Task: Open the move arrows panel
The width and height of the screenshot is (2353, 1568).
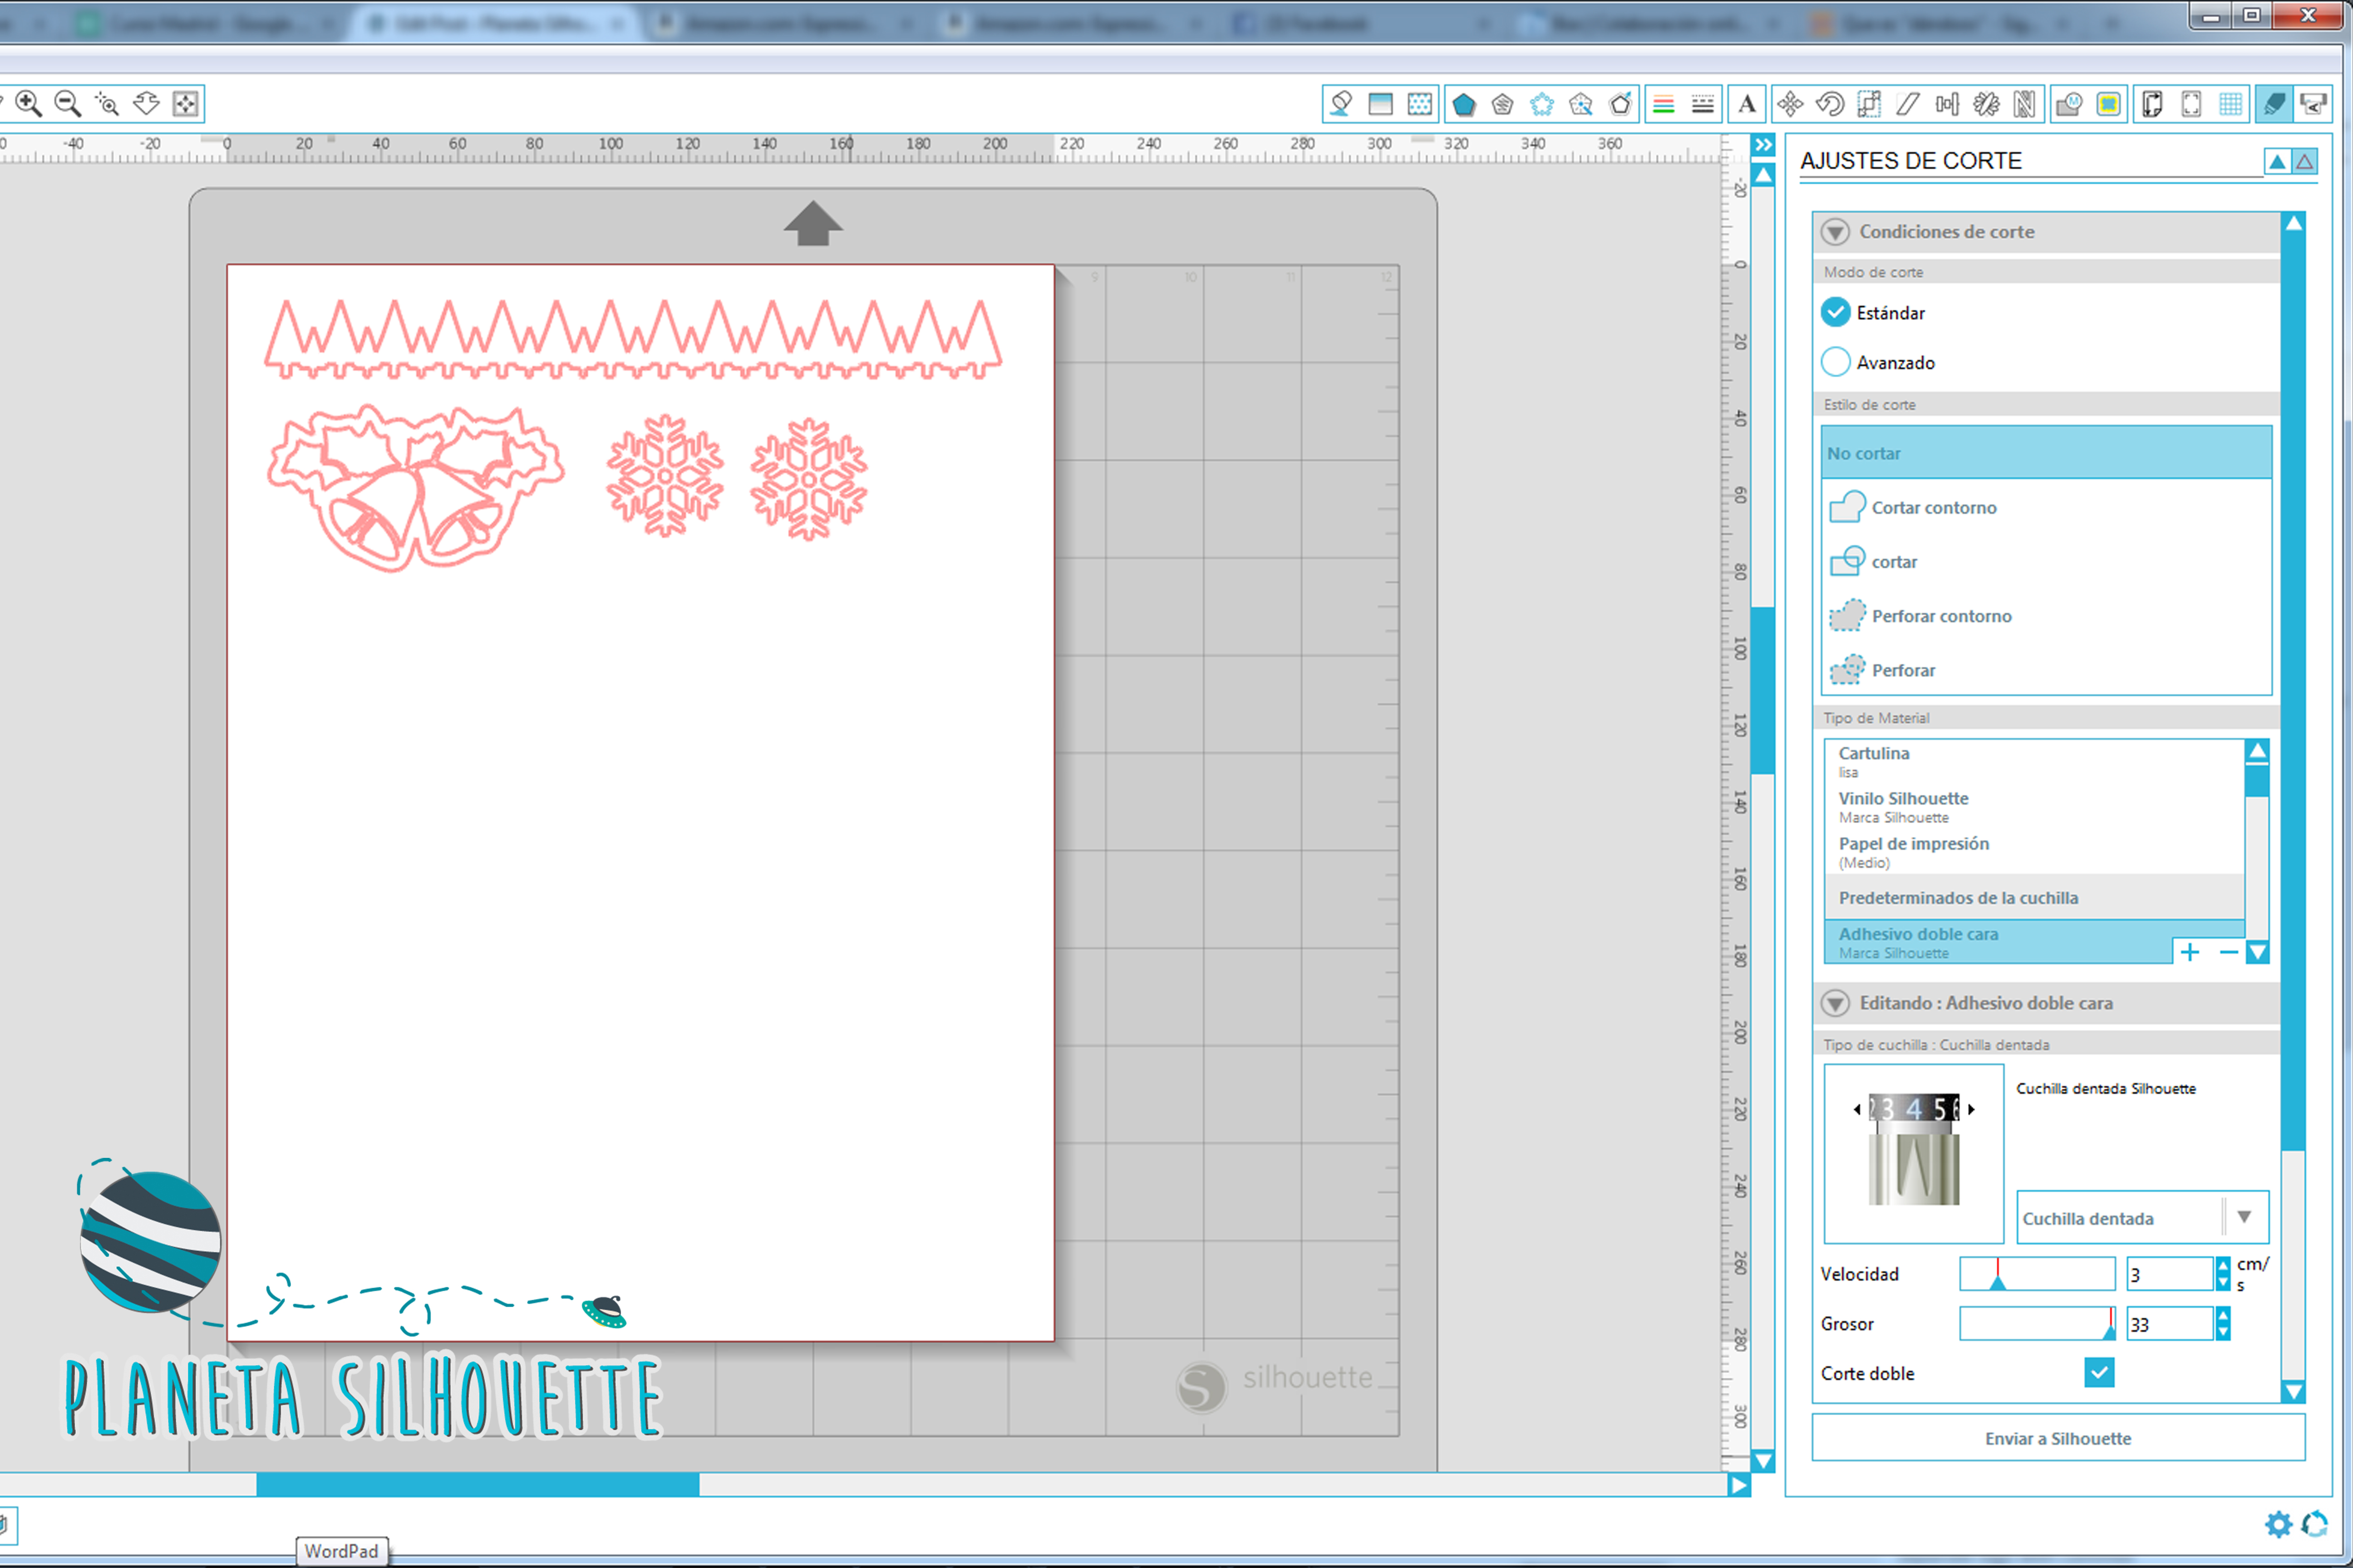Action: pos(1791,104)
